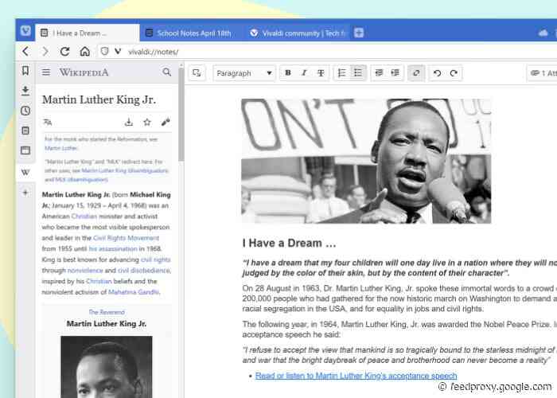Screen dimensions: 557x398
Task: Search Wikipedia with magnifier icon
Action: pyautogui.click(x=166, y=72)
